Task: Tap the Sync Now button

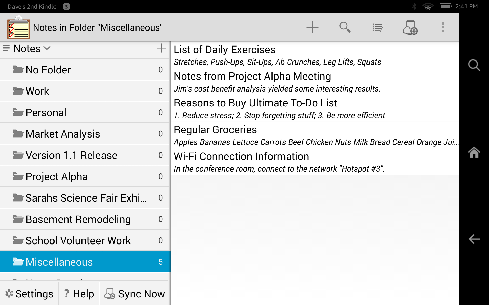Action: pyautogui.click(x=134, y=294)
